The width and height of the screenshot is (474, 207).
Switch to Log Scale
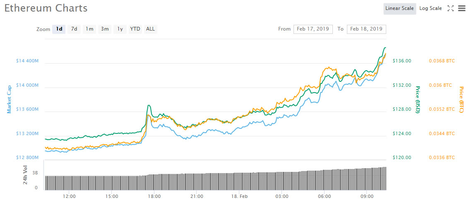point(430,8)
